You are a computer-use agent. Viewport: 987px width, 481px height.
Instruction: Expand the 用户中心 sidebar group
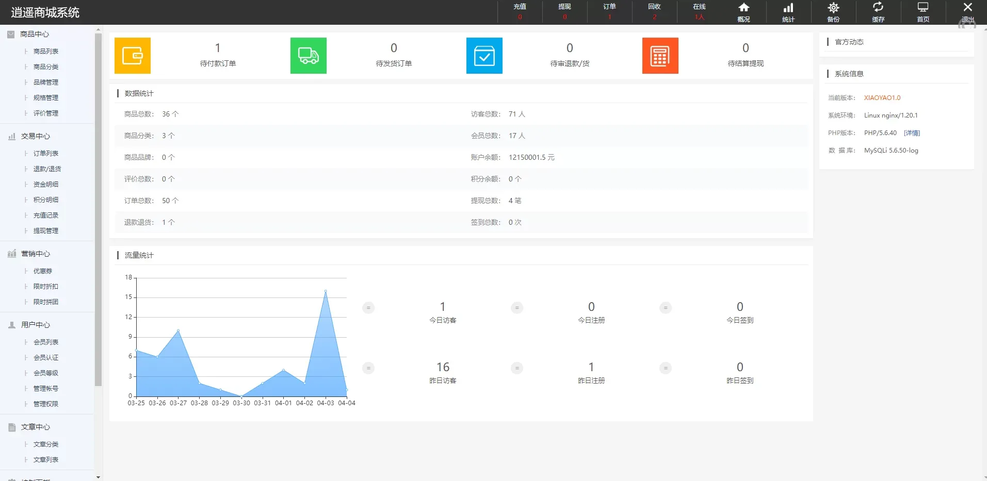pyautogui.click(x=35, y=325)
